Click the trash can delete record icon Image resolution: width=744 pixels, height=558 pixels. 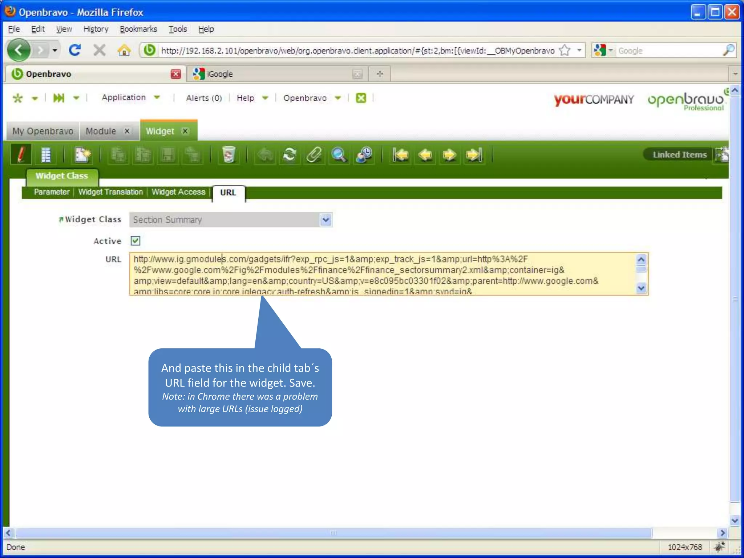[229, 155]
